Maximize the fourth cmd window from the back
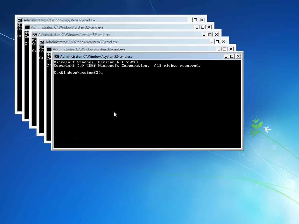The width and height of the screenshot is (299, 224). click(217, 42)
